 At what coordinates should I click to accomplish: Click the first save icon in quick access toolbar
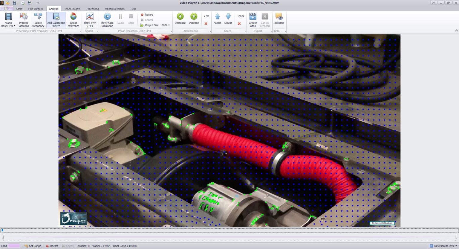tap(14, 3)
